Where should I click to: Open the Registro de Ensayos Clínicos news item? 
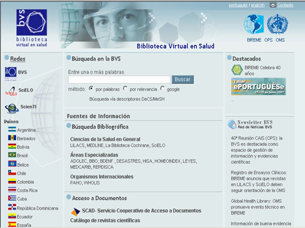click(x=259, y=181)
